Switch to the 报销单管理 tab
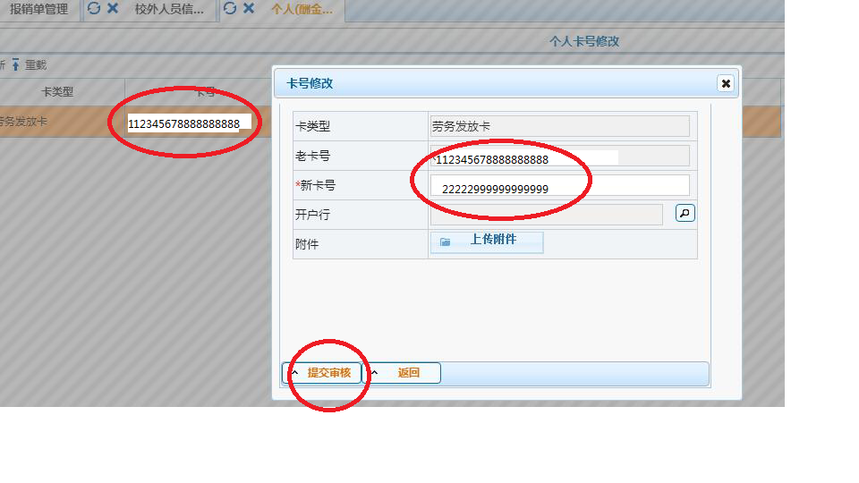The image size is (859, 483). 38,10
